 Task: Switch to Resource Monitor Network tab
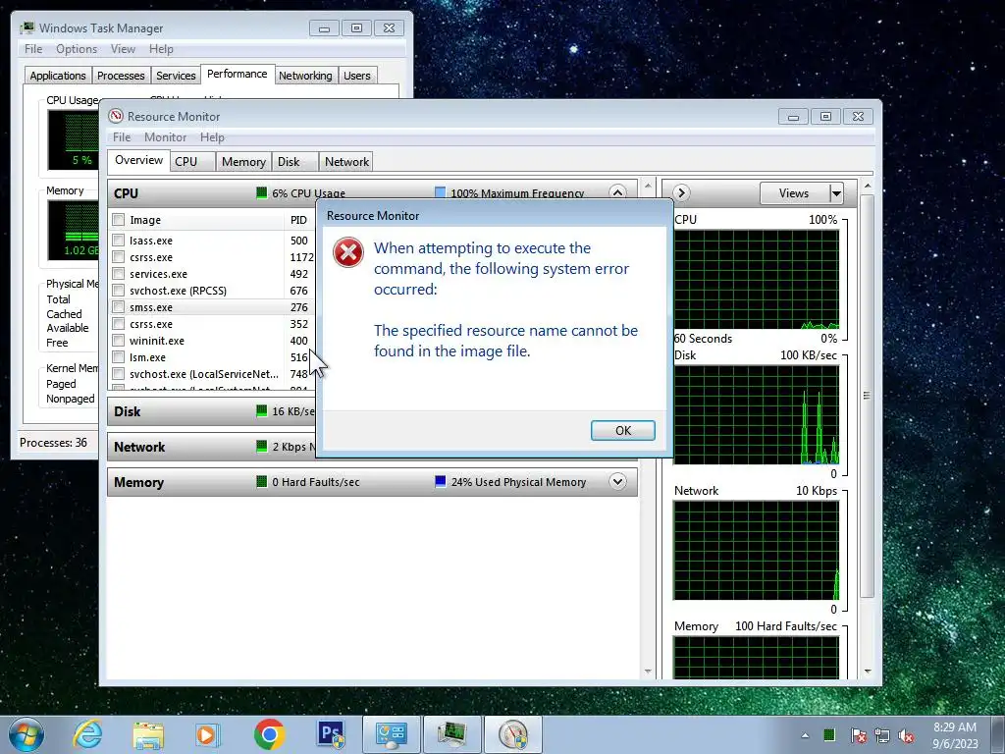tap(346, 162)
